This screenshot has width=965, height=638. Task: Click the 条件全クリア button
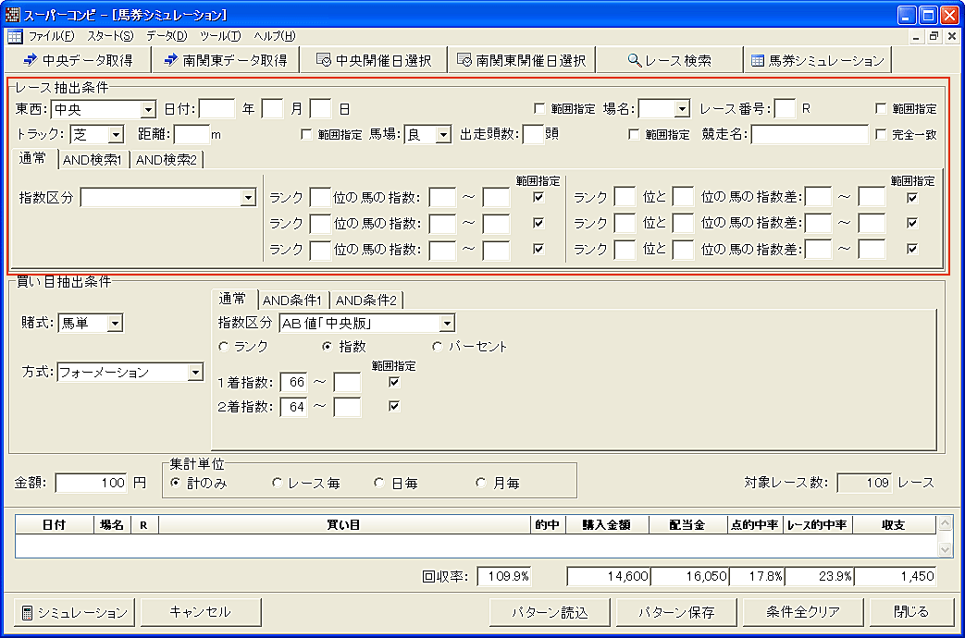[803, 612]
